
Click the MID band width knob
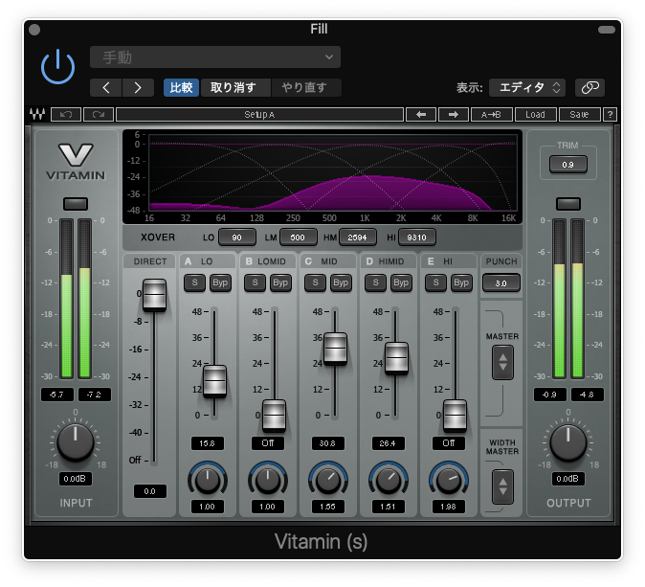[x=328, y=481]
